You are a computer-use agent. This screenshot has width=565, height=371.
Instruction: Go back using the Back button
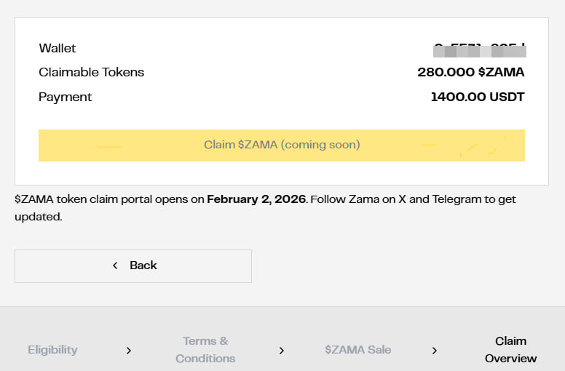(x=133, y=266)
